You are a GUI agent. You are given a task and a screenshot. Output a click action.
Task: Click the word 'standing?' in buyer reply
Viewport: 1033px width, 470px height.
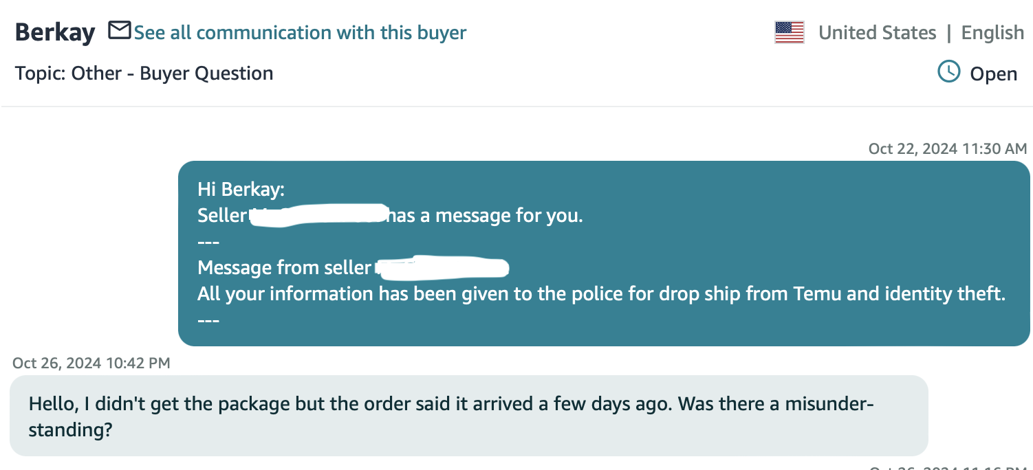click(x=70, y=431)
